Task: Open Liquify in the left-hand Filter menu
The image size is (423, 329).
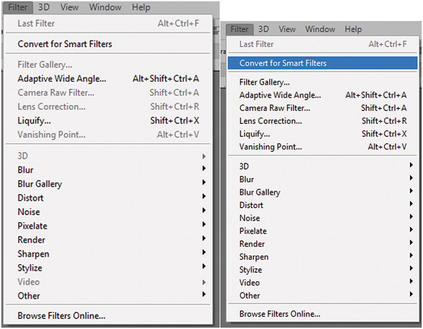Action: coord(34,121)
